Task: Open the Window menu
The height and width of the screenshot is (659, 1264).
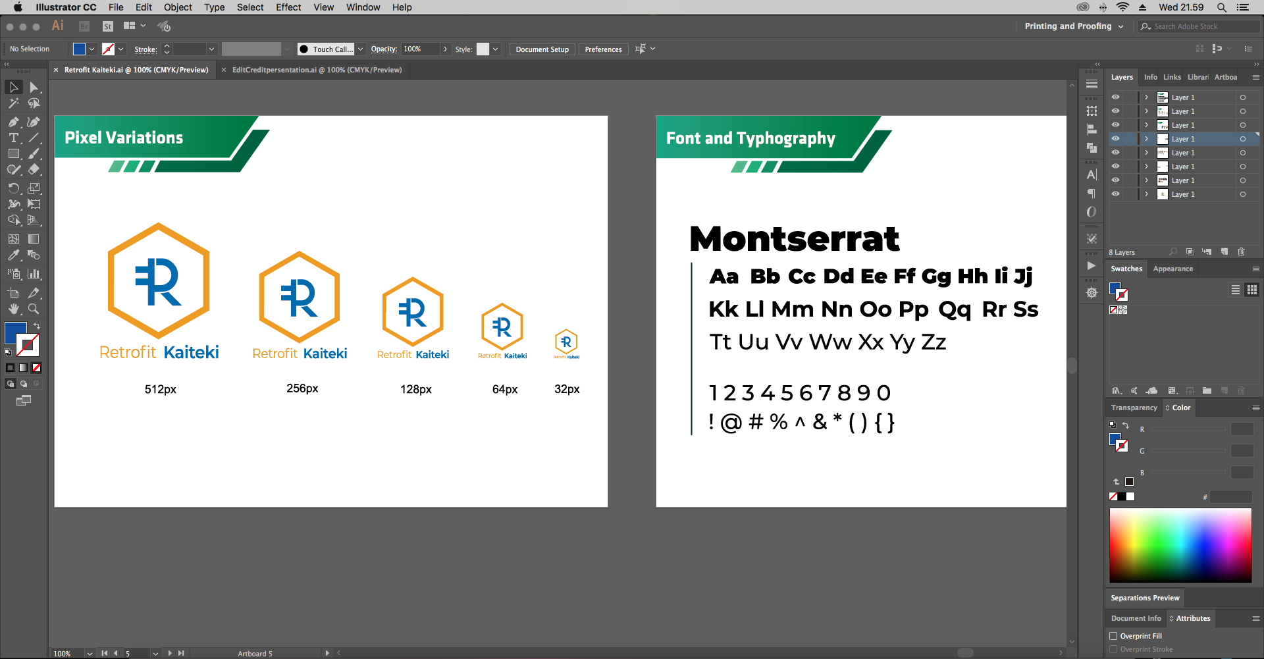Action: 363,7
